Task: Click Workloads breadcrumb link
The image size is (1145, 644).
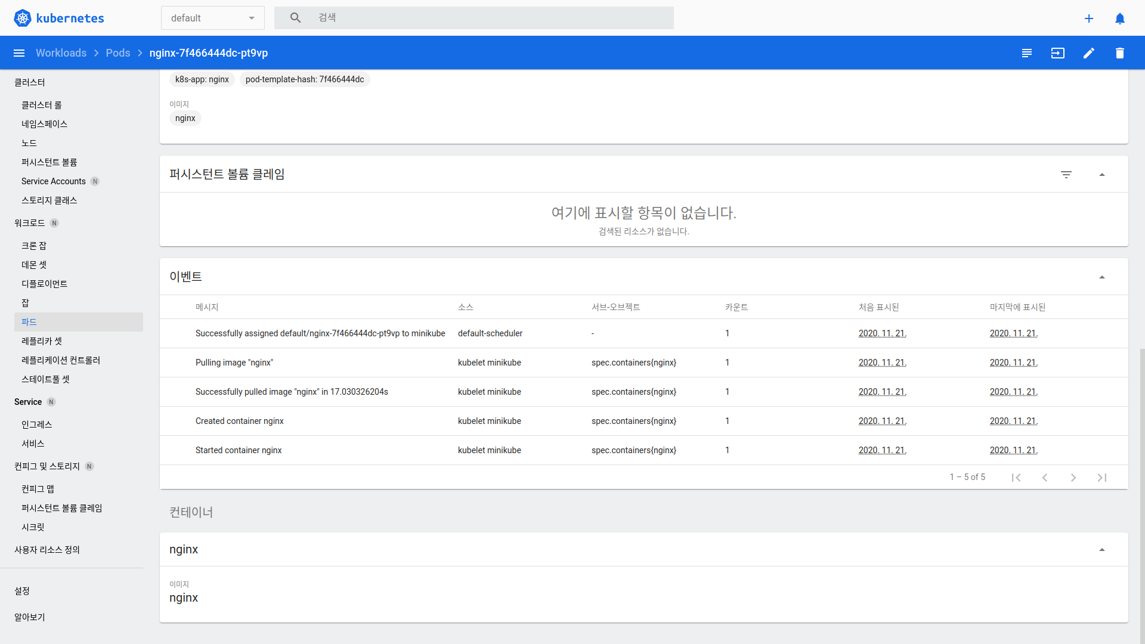Action: 61,53
